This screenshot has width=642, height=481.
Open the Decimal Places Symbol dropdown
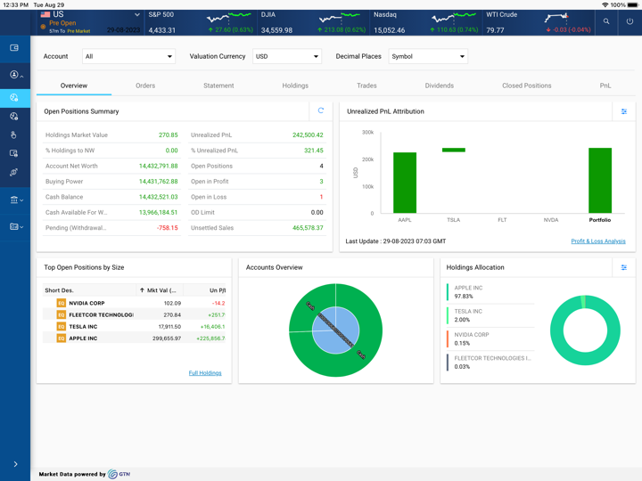(428, 56)
